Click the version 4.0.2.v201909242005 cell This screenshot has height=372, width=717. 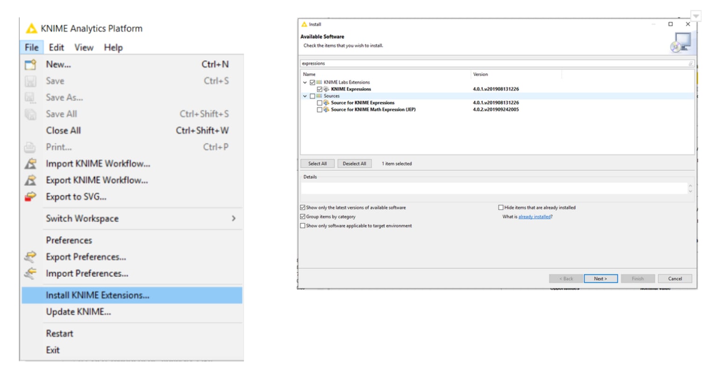496,110
